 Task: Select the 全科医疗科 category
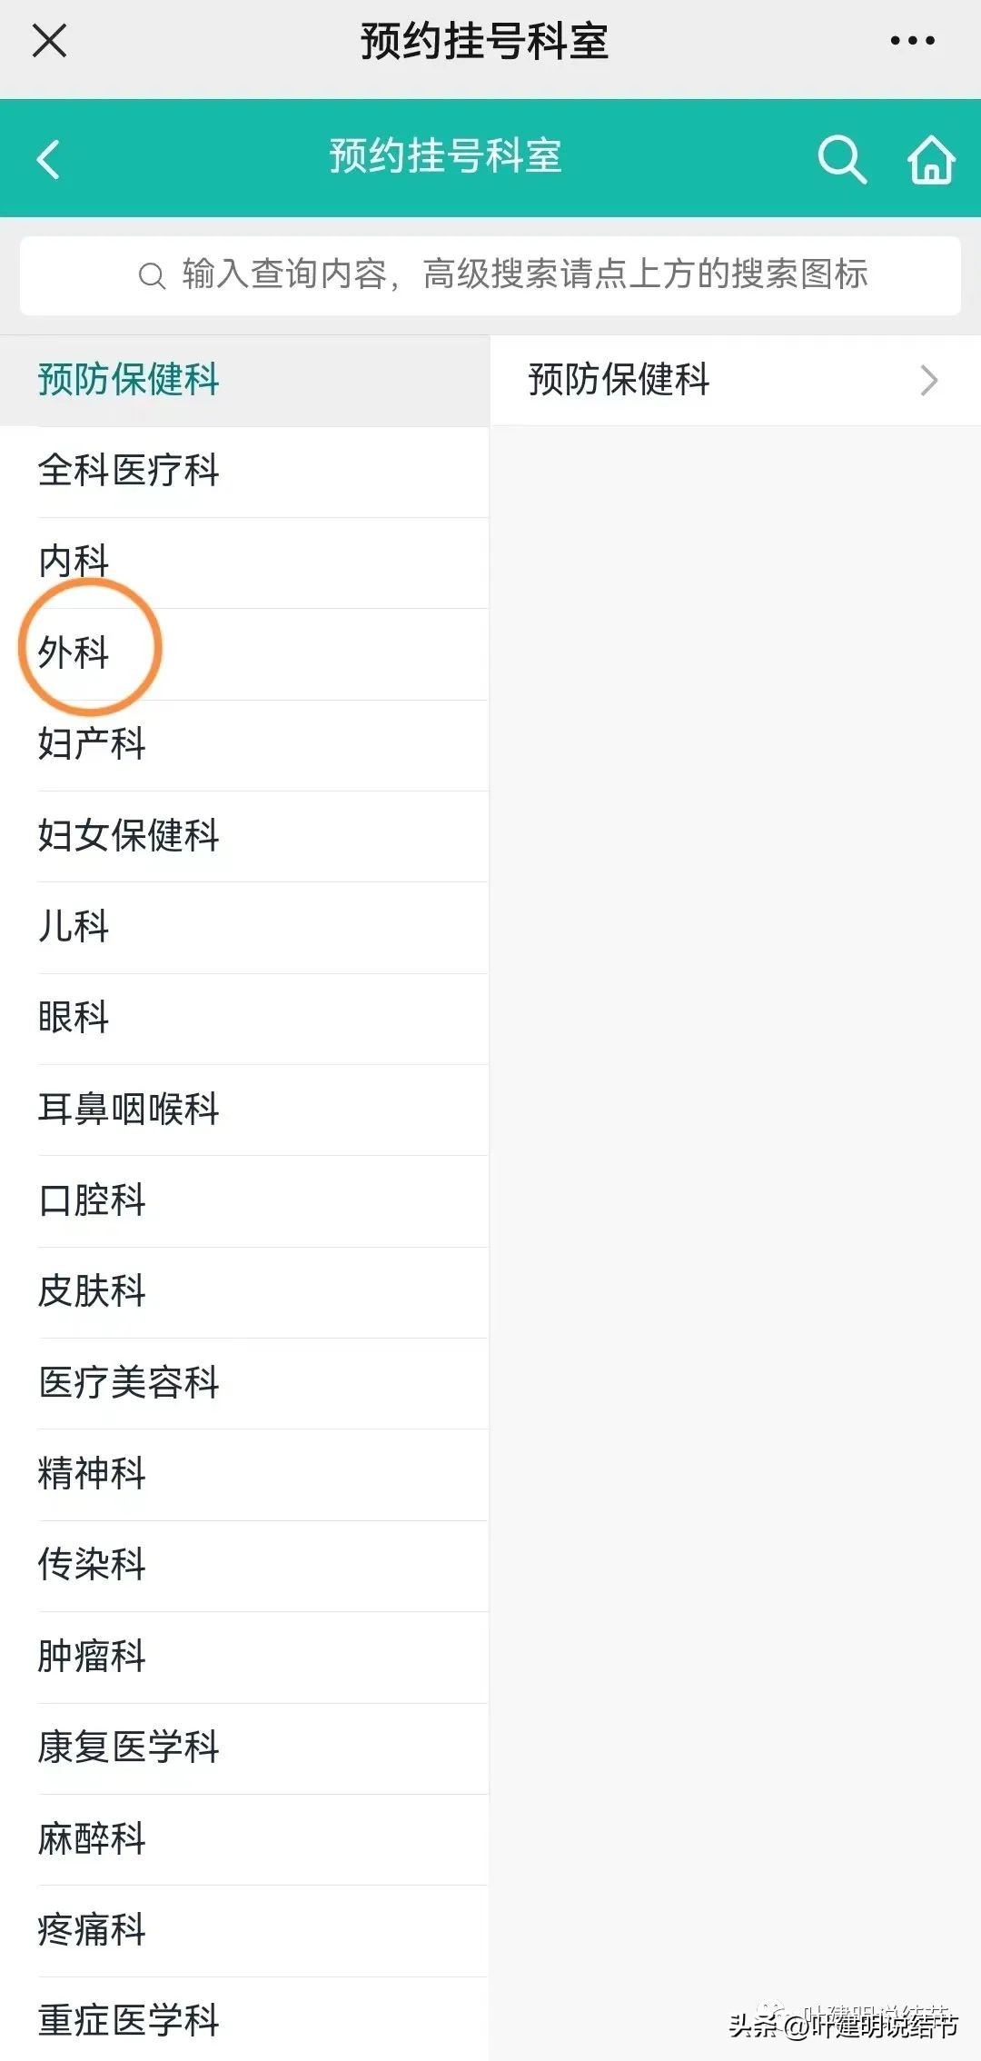[129, 471]
